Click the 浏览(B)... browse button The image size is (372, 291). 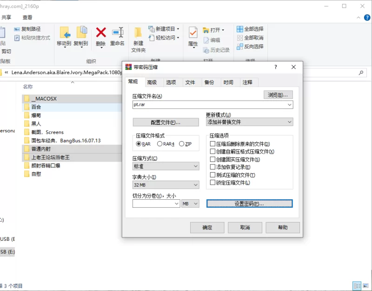point(278,95)
